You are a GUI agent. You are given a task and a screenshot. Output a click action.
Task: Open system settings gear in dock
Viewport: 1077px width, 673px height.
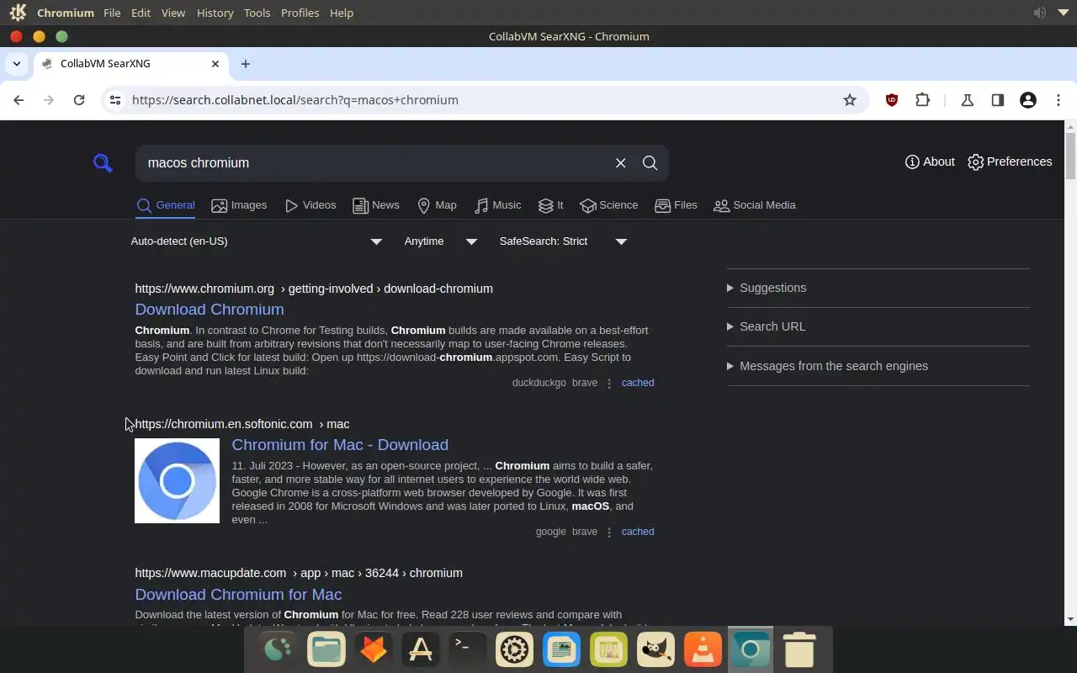pos(514,649)
